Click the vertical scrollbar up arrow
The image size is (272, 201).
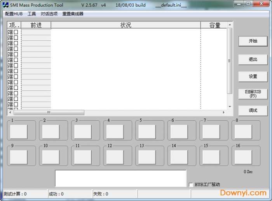(x=230, y=25)
